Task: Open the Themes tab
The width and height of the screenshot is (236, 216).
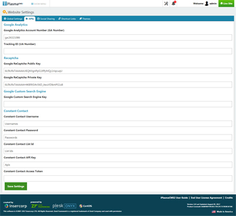Action: (x=85, y=19)
